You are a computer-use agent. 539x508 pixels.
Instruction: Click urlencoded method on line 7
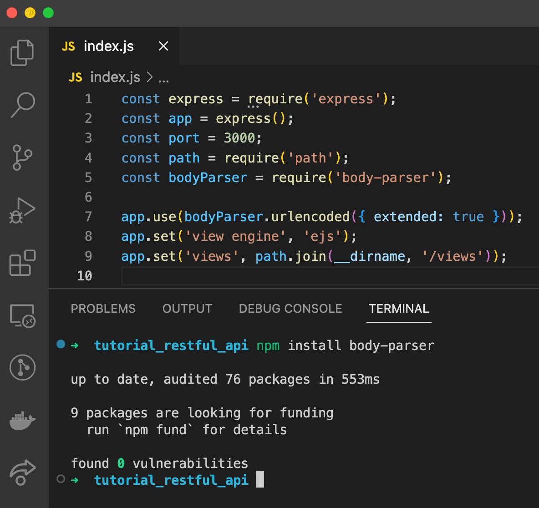pyautogui.click(x=310, y=217)
